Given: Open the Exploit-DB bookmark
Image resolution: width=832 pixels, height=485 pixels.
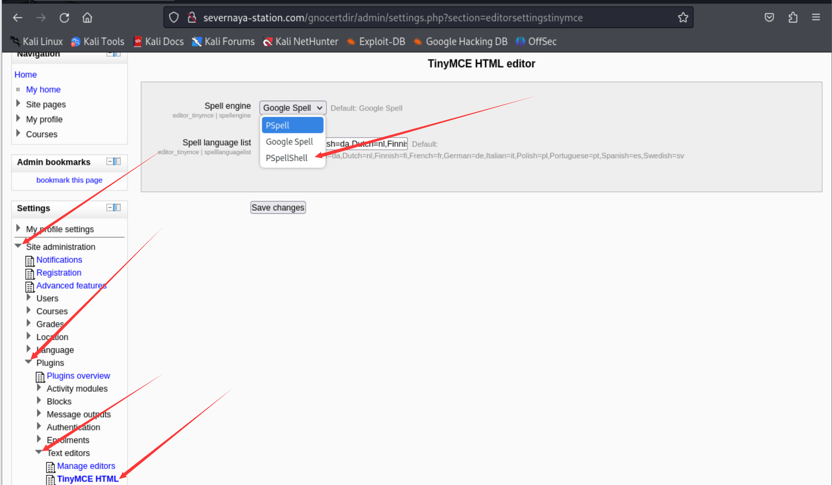Looking at the screenshot, I should (x=376, y=41).
